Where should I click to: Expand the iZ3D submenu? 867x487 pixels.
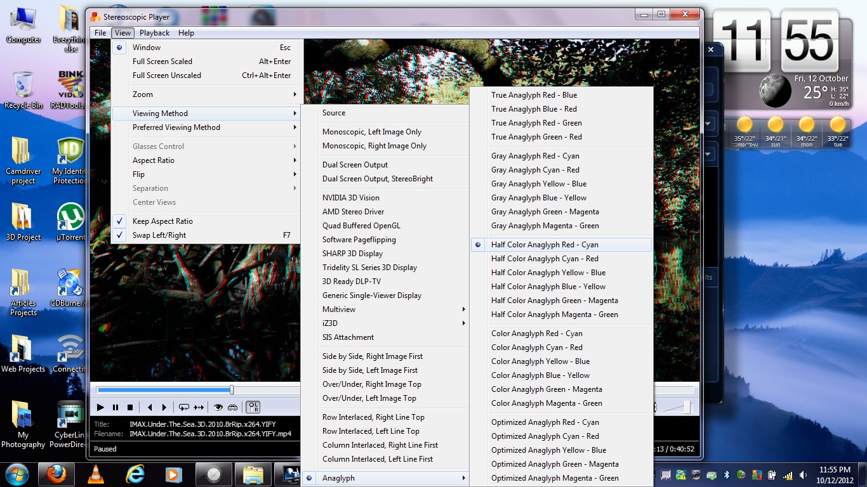tap(385, 323)
